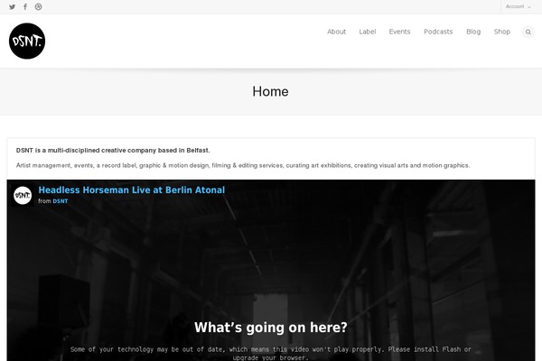Open the Facebook social link icon
Image resolution: width=542 pixels, height=361 pixels.
[25, 6]
